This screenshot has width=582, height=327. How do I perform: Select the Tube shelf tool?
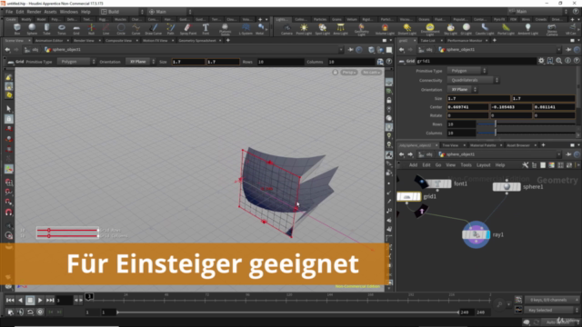[x=46, y=28]
